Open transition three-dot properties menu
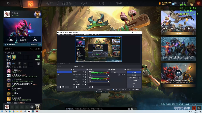This screenshot has width=202, height=113. tap(124, 75)
